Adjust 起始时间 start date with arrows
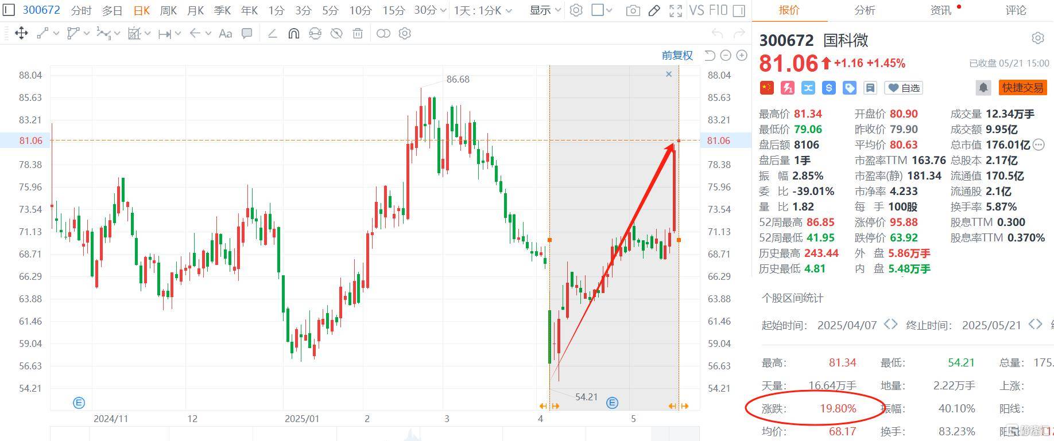Screen dimensions: 1054x441 tap(890, 325)
